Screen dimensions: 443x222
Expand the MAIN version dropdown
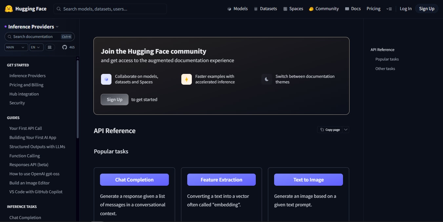pos(16,47)
